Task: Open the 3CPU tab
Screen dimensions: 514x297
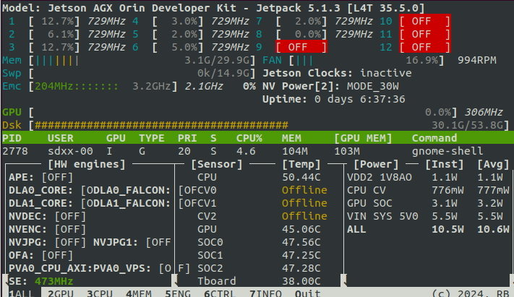Action: coord(100,293)
